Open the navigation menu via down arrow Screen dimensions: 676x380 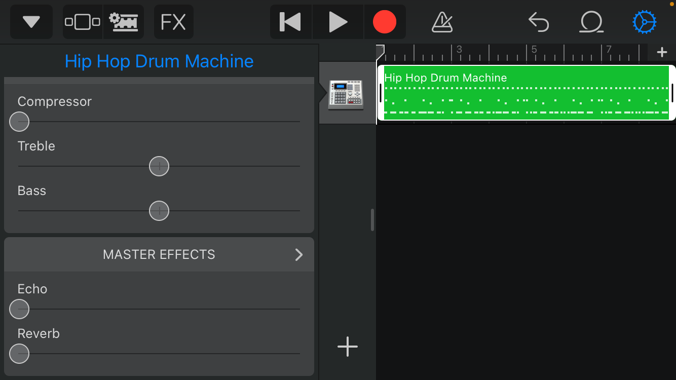click(31, 22)
